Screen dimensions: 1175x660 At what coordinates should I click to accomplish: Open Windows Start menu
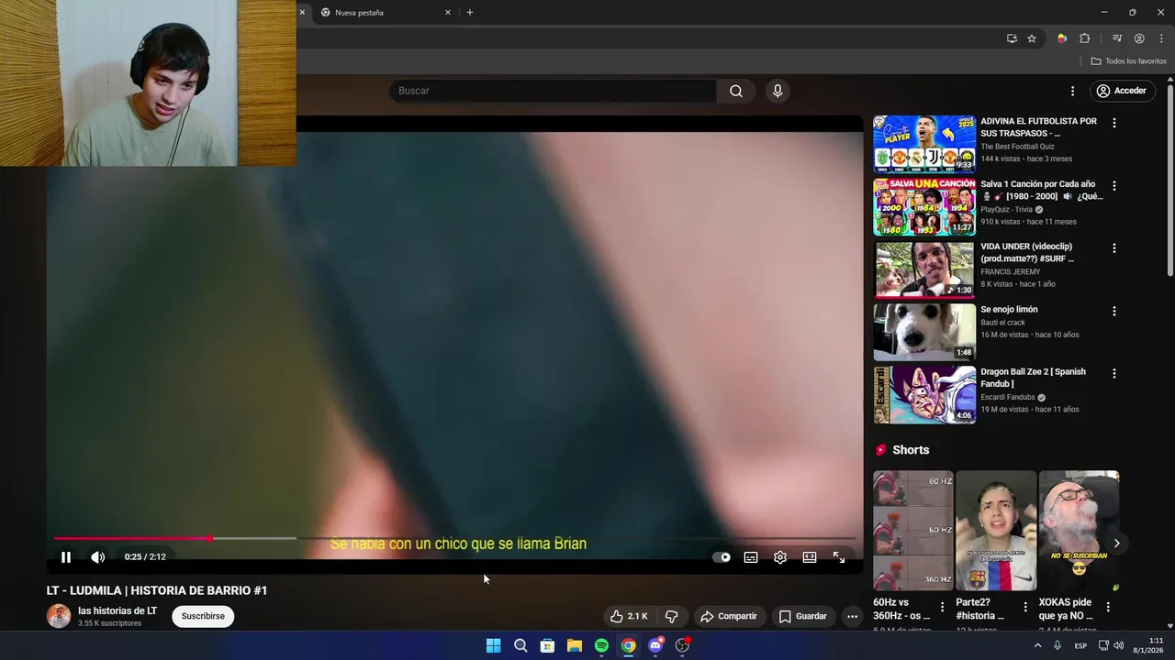tap(493, 645)
